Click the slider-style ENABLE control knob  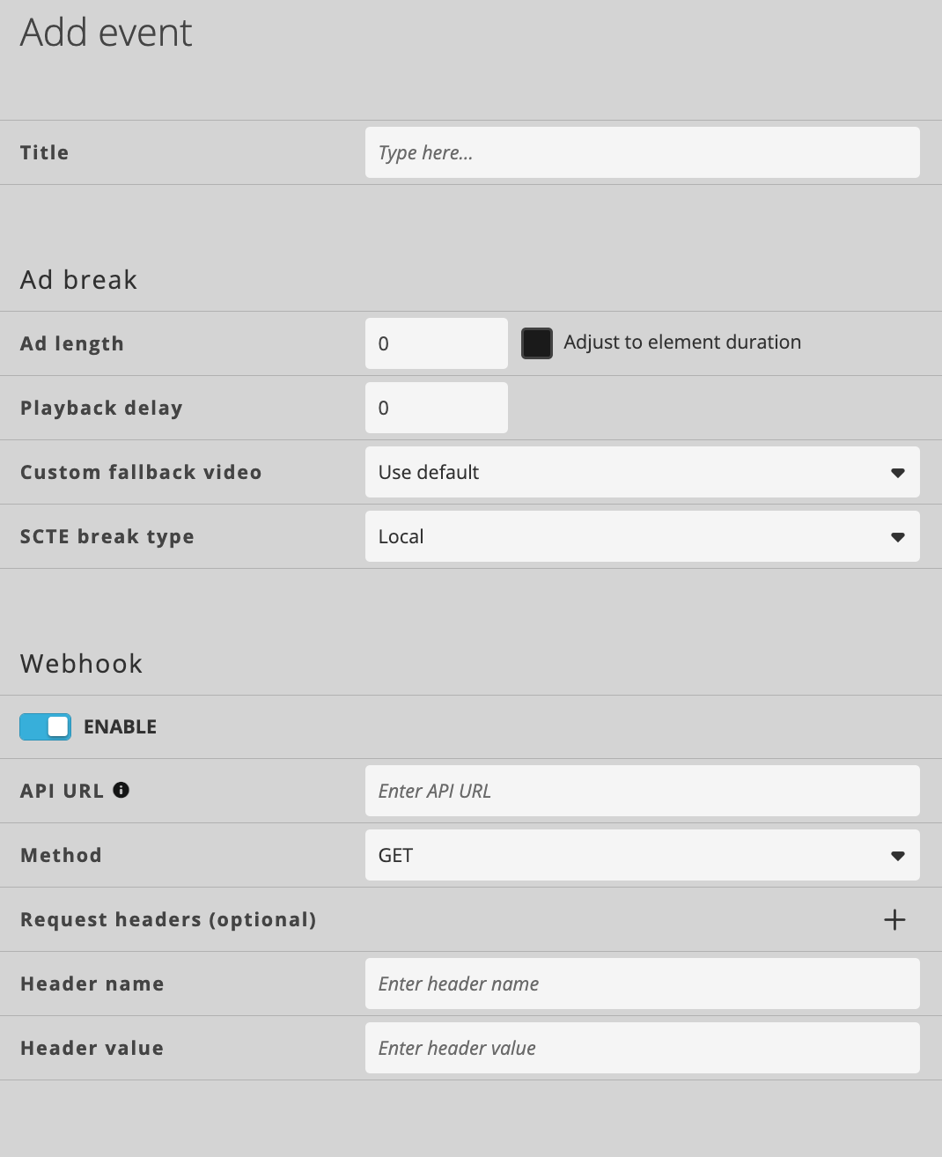[x=56, y=726]
